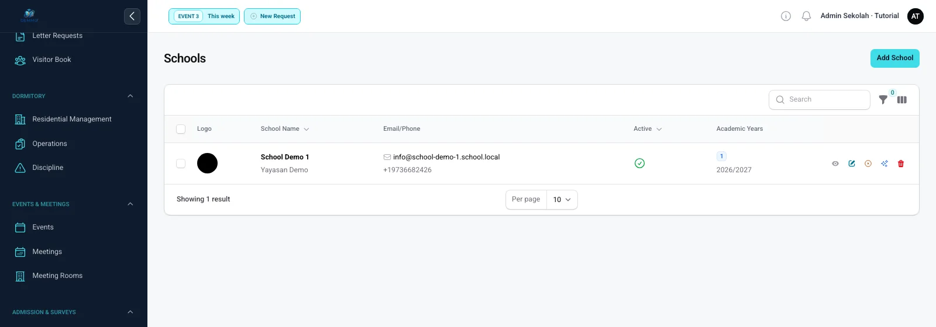Click the blue sparkle action icon in the row
The width and height of the screenshot is (936, 327).
point(885,163)
